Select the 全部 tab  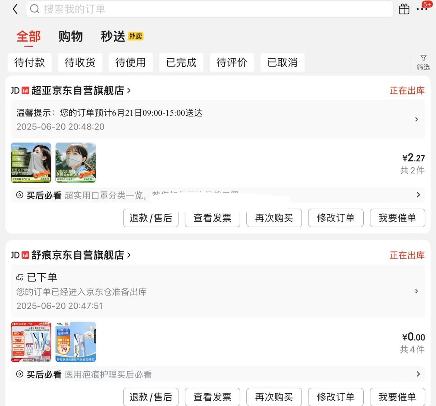point(29,37)
